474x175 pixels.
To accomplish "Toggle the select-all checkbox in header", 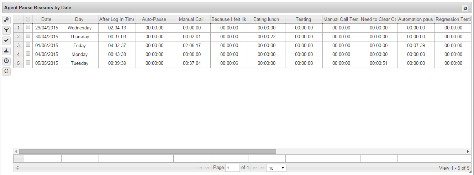I will (28, 19).
